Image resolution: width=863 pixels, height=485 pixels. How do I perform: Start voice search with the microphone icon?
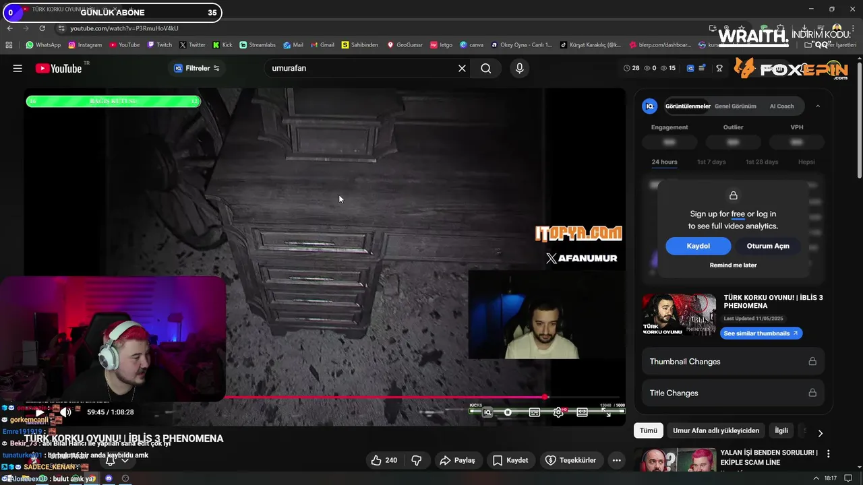coord(519,68)
